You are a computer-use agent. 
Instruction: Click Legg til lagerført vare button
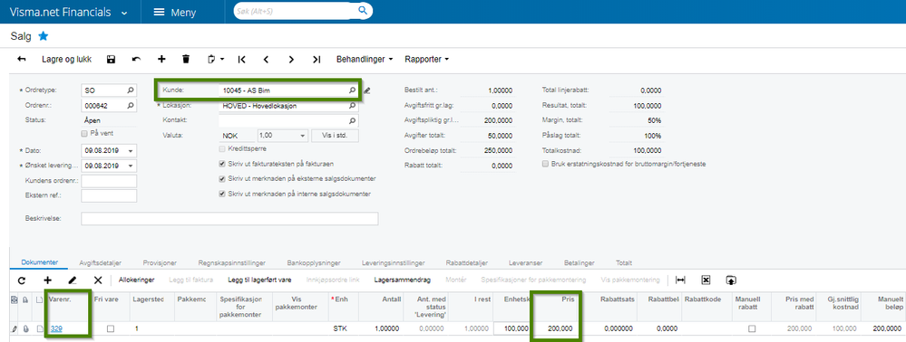259,280
